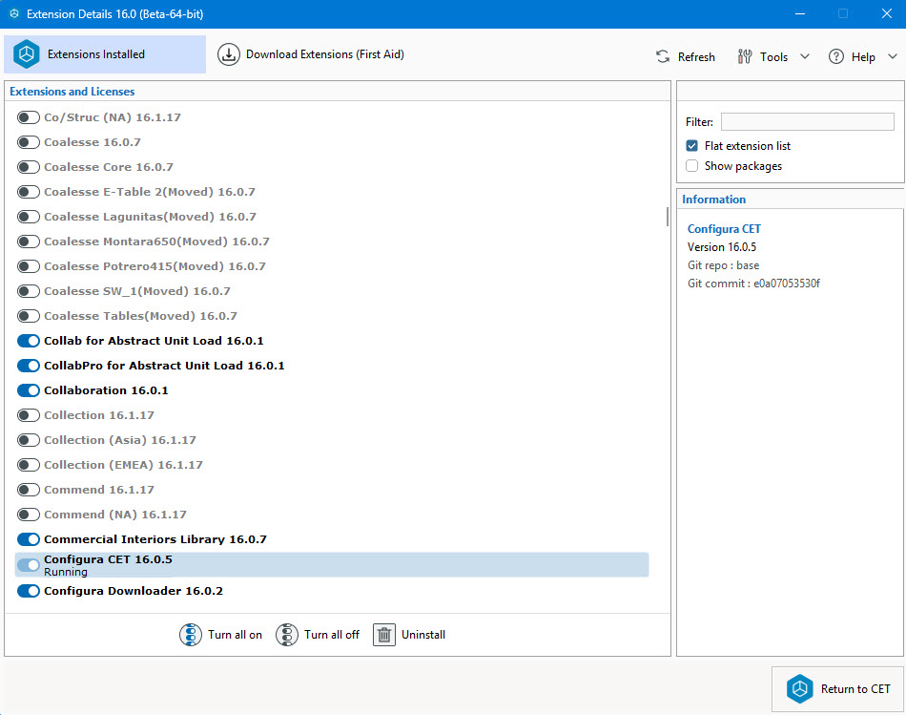
Task: Enable Coalesse Montara650(Moved) toggle
Action: [29, 242]
